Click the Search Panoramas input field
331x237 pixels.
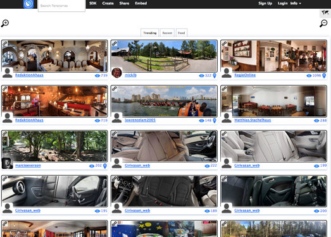click(x=61, y=6)
